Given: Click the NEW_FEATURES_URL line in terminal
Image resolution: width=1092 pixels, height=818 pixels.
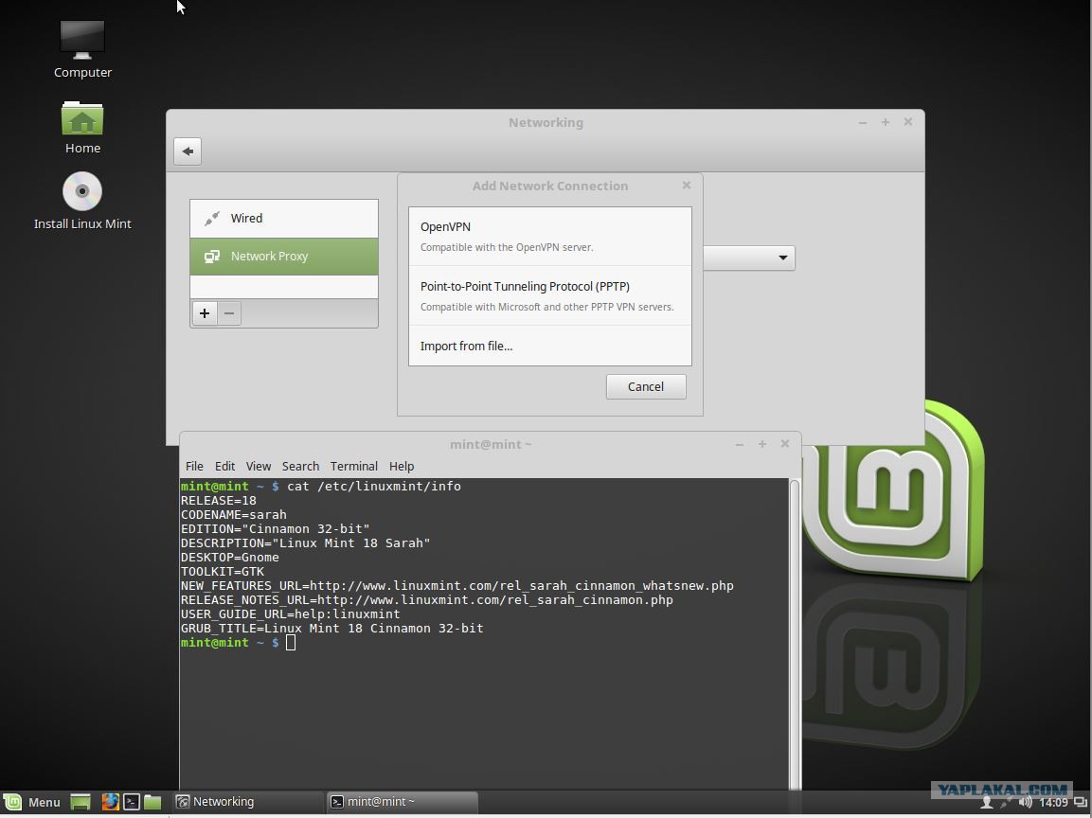Looking at the screenshot, I should point(456,586).
